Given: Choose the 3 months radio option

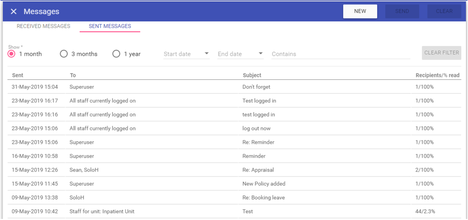Looking at the screenshot, I should click(x=64, y=54).
